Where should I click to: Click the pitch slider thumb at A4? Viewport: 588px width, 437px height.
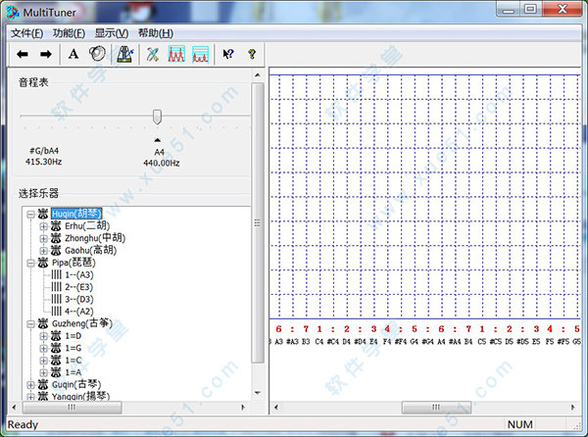click(157, 117)
